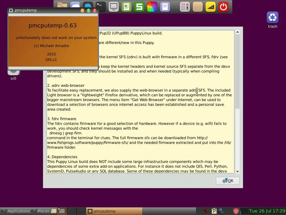Open the monitor display icon in dock
The image size is (286, 215).
[113, 7]
